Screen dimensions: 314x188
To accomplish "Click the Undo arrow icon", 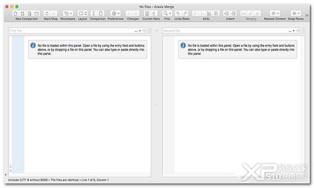I will point(178,14).
